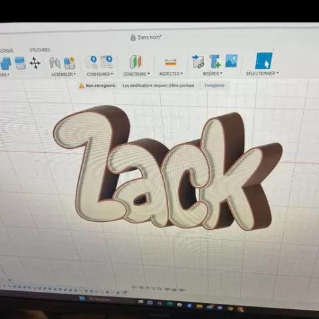This screenshot has width=319, height=319.
Task: Expand the Construire dropdown
Action: click(136, 74)
